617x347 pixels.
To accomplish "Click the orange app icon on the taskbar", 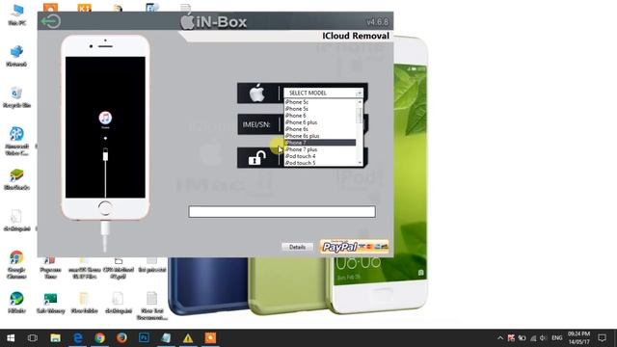I will (x=210, y=338).
